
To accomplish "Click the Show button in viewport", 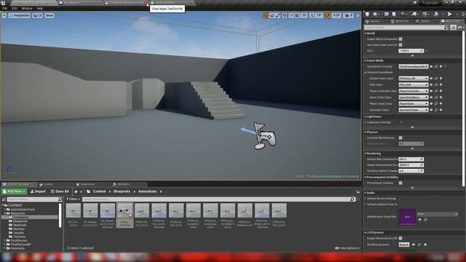I will [50, 15].
